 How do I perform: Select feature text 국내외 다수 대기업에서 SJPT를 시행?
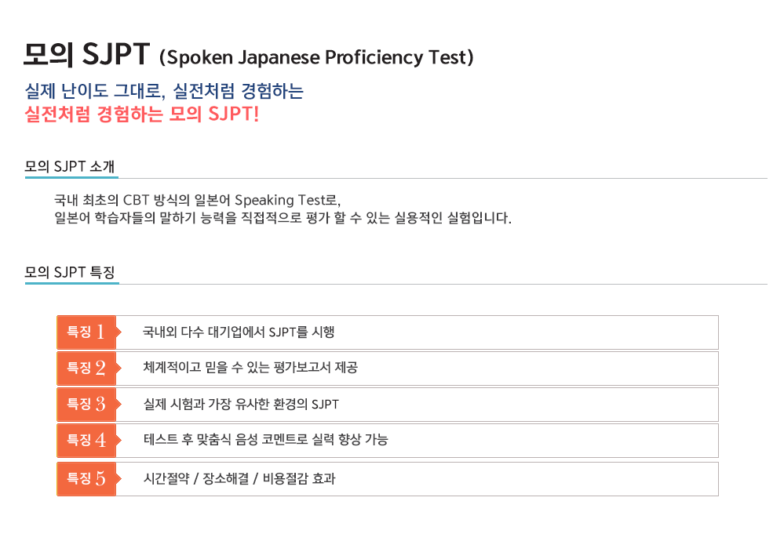tap(239, 332)
